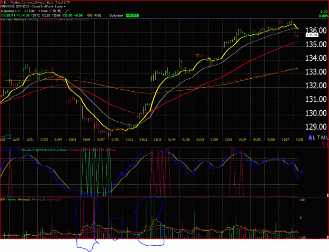Screen dimensions: 329x252
Task: Select the MovAvg 21 price legend
Action: pyautogui.click(x=35, y=19)
